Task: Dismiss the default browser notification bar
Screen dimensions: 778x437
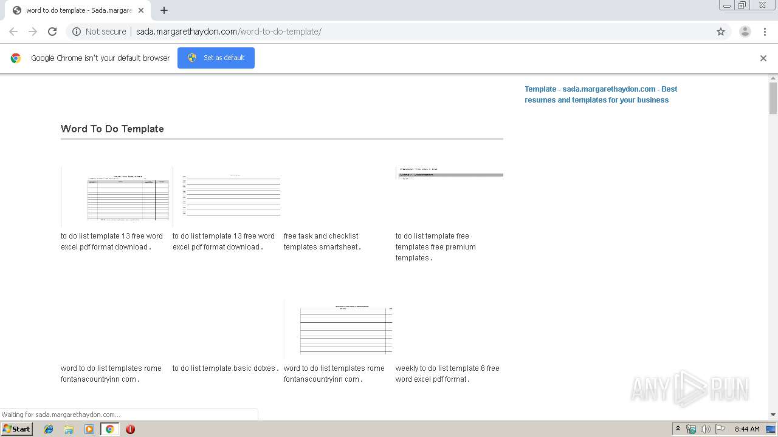Action: click(x=763, y=58)
